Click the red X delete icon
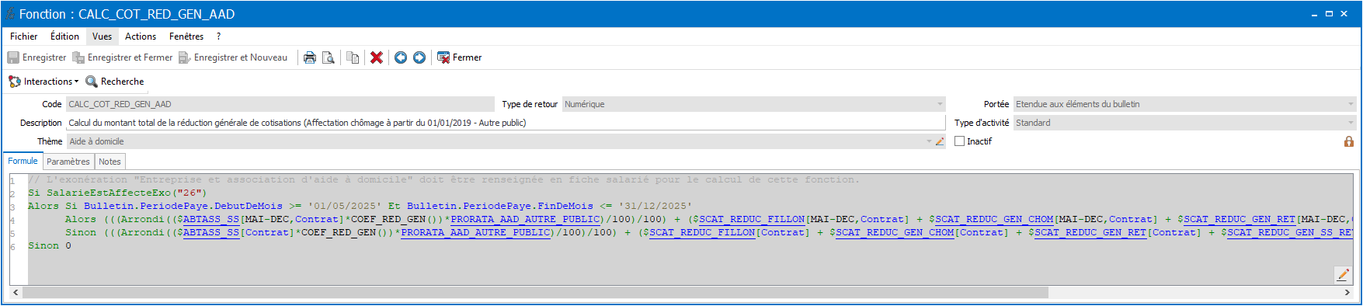 [x=377, y=57]
